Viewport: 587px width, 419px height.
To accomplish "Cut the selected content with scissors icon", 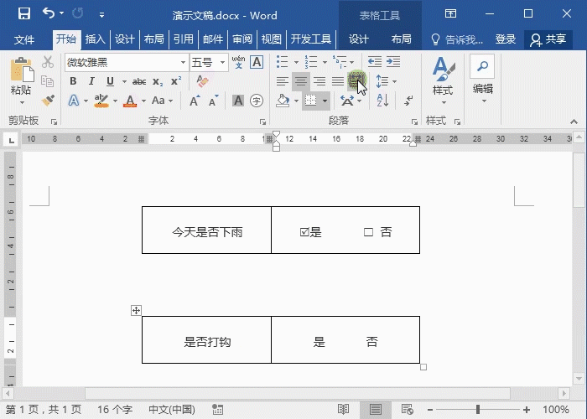I will coord(48,62).
